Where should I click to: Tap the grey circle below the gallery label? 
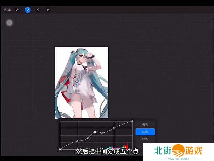tap(10, 23)
